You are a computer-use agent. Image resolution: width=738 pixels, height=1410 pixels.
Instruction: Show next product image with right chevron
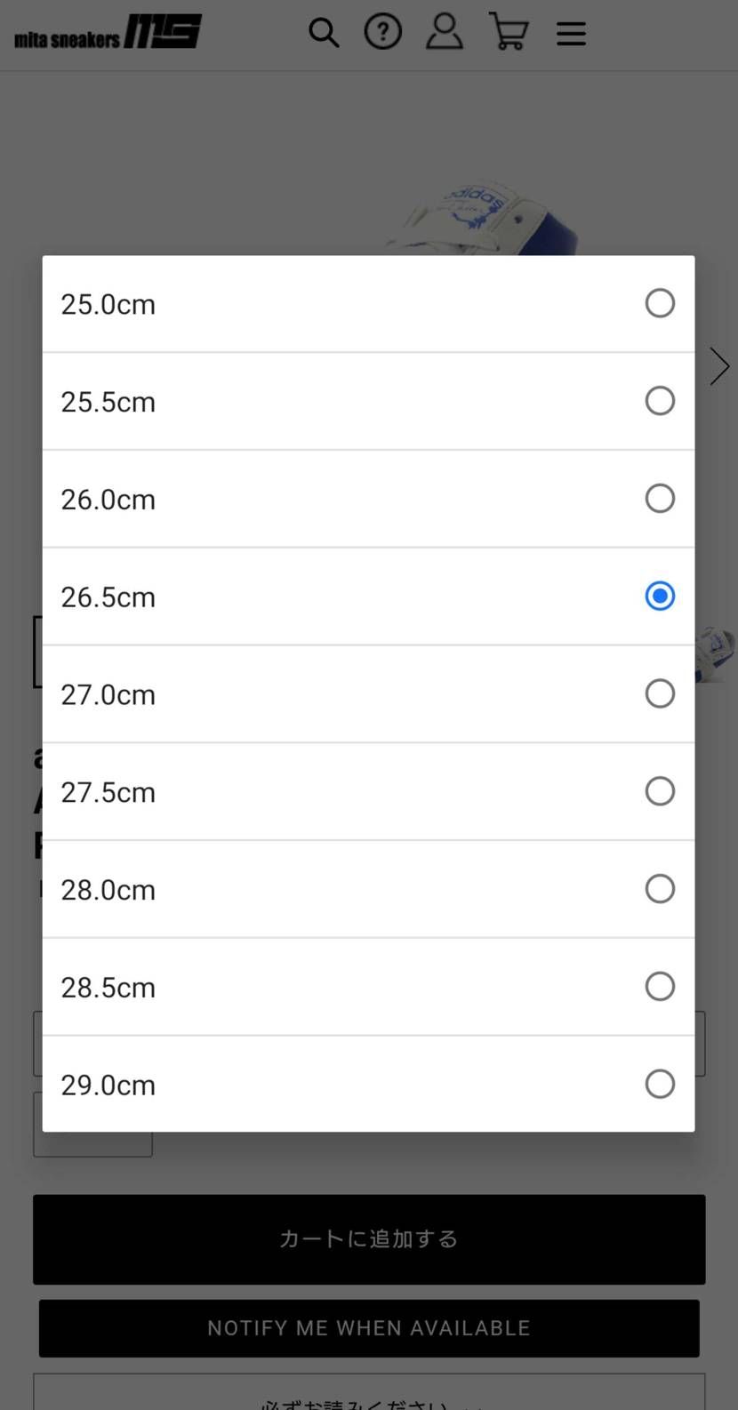click(x=719, y=366)
